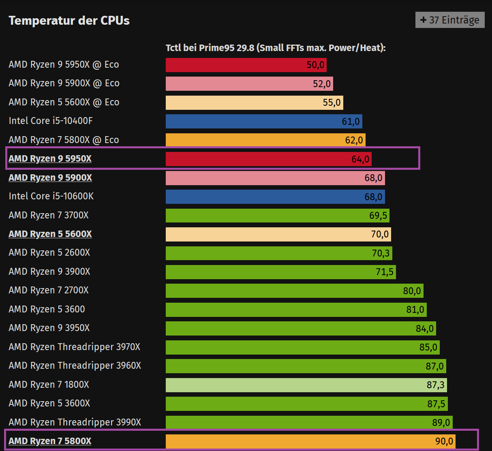The height and width of the screenshot is (451, 492).
Task: Click the green 81,0 bar
Action: 296,310
